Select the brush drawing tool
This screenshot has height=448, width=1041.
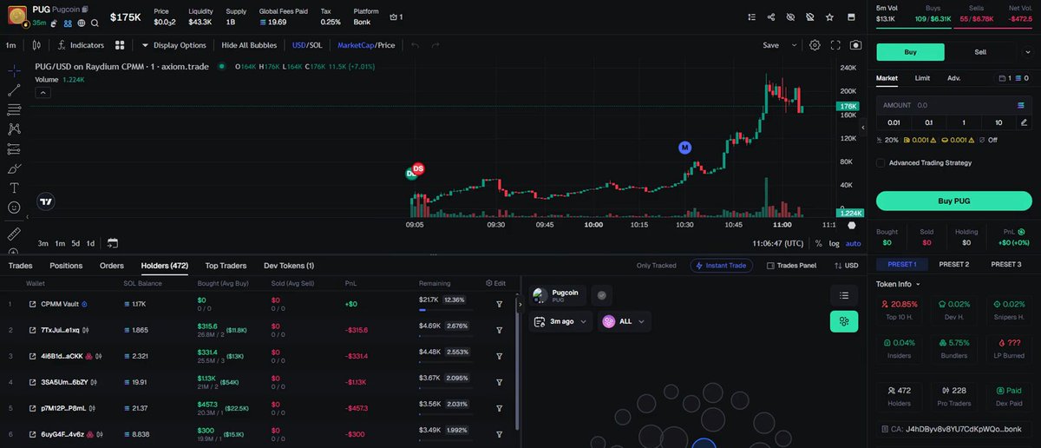pyautogui.click(x=14, y=168)
